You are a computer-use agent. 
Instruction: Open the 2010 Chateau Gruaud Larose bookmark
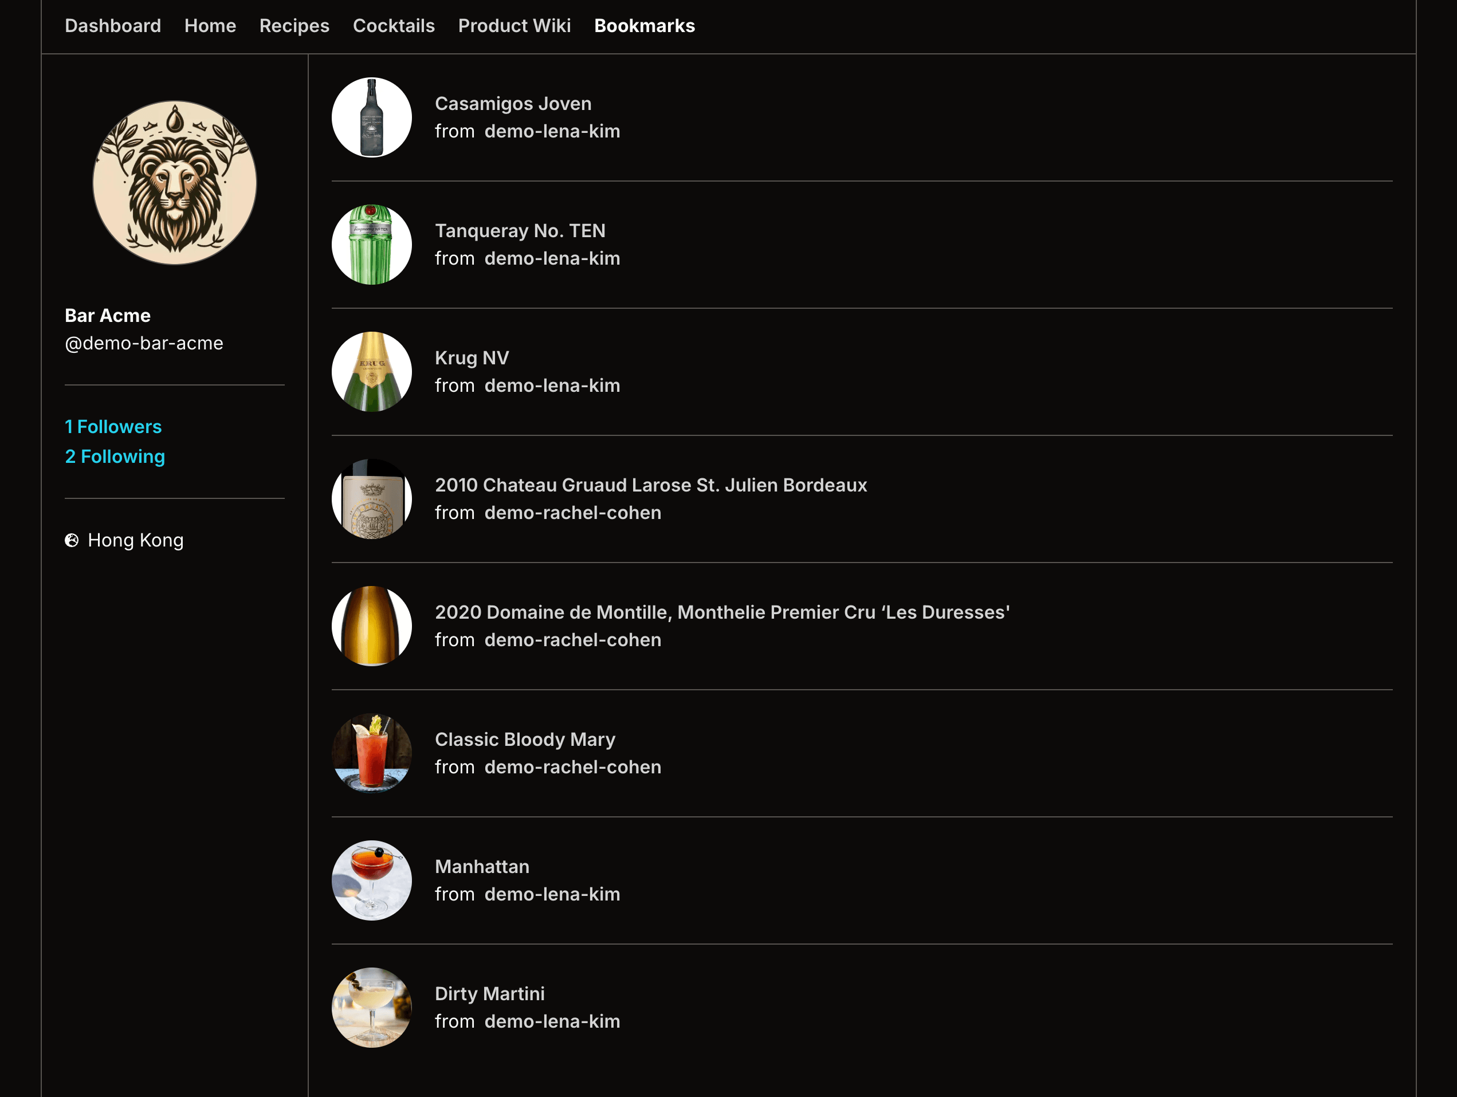point(651,485)
